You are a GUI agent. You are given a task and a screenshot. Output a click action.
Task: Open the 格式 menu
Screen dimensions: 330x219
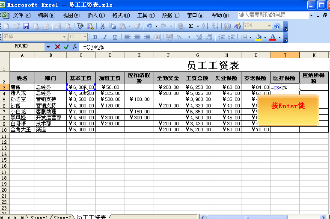(x=121, y=15)
